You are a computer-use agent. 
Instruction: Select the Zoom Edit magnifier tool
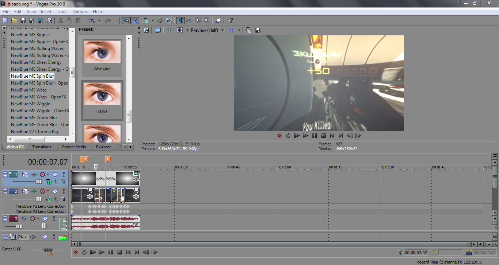pos(207,20)
